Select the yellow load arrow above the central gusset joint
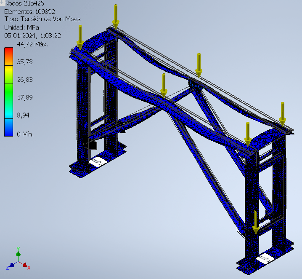This screenshot has width=302, height=279. coord(199,65)
